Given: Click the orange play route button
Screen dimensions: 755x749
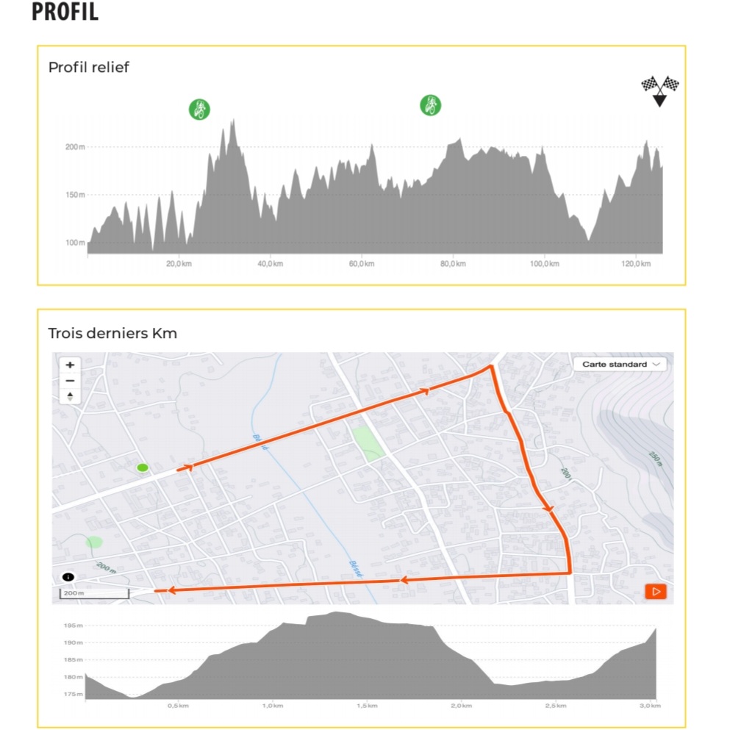Looking at the screenshot, I should click(656, 591).
